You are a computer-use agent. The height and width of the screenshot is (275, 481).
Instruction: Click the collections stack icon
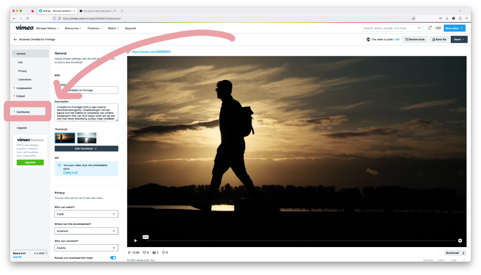(x=154, y=252)
